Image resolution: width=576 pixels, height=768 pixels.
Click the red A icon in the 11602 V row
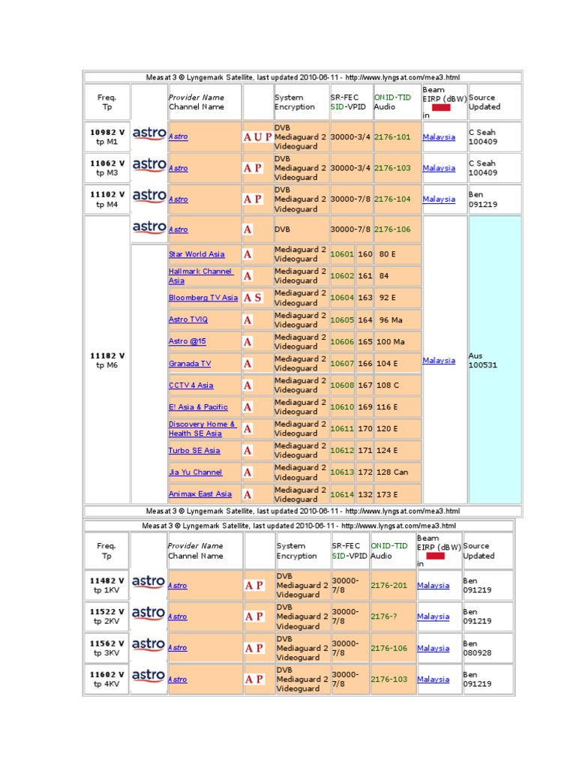[x=249, y=679]
